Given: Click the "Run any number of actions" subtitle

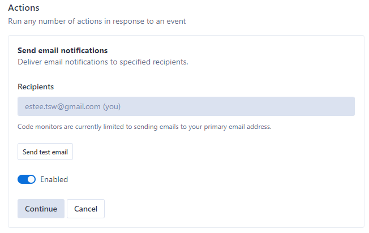Looking at the screenshot, I should pyautogui.click(x=97, y=21).
